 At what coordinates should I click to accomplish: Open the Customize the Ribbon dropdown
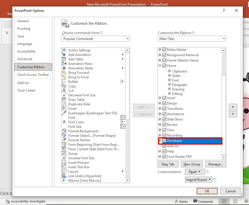point(192,39)
